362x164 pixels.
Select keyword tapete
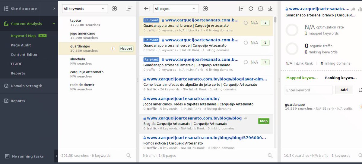click(97, 23)
